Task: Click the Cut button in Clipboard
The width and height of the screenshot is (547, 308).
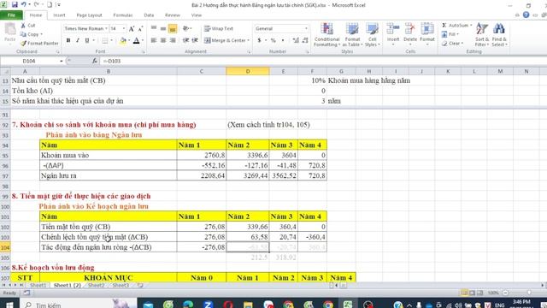Action: (28, 26)
